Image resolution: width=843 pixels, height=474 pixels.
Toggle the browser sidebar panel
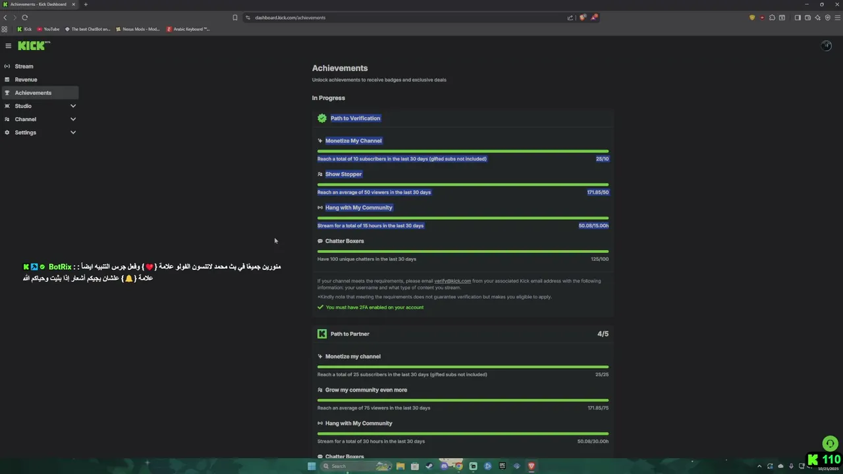tap(798, 18)
